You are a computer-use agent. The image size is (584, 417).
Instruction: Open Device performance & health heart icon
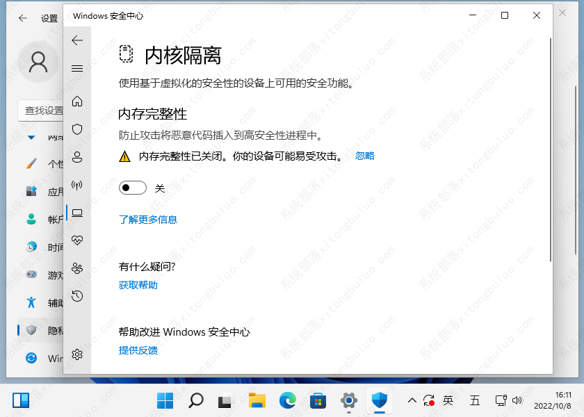pos(77,240)
